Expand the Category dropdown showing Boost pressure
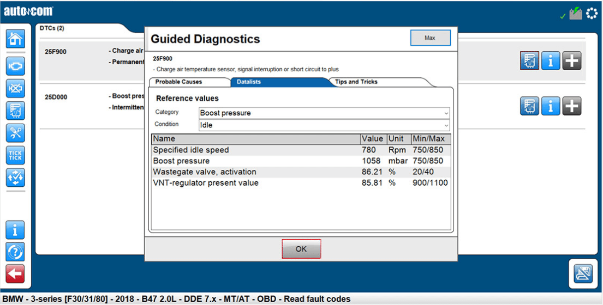The height and width of the screenshot is (305, 603). [x=324, y=113]
